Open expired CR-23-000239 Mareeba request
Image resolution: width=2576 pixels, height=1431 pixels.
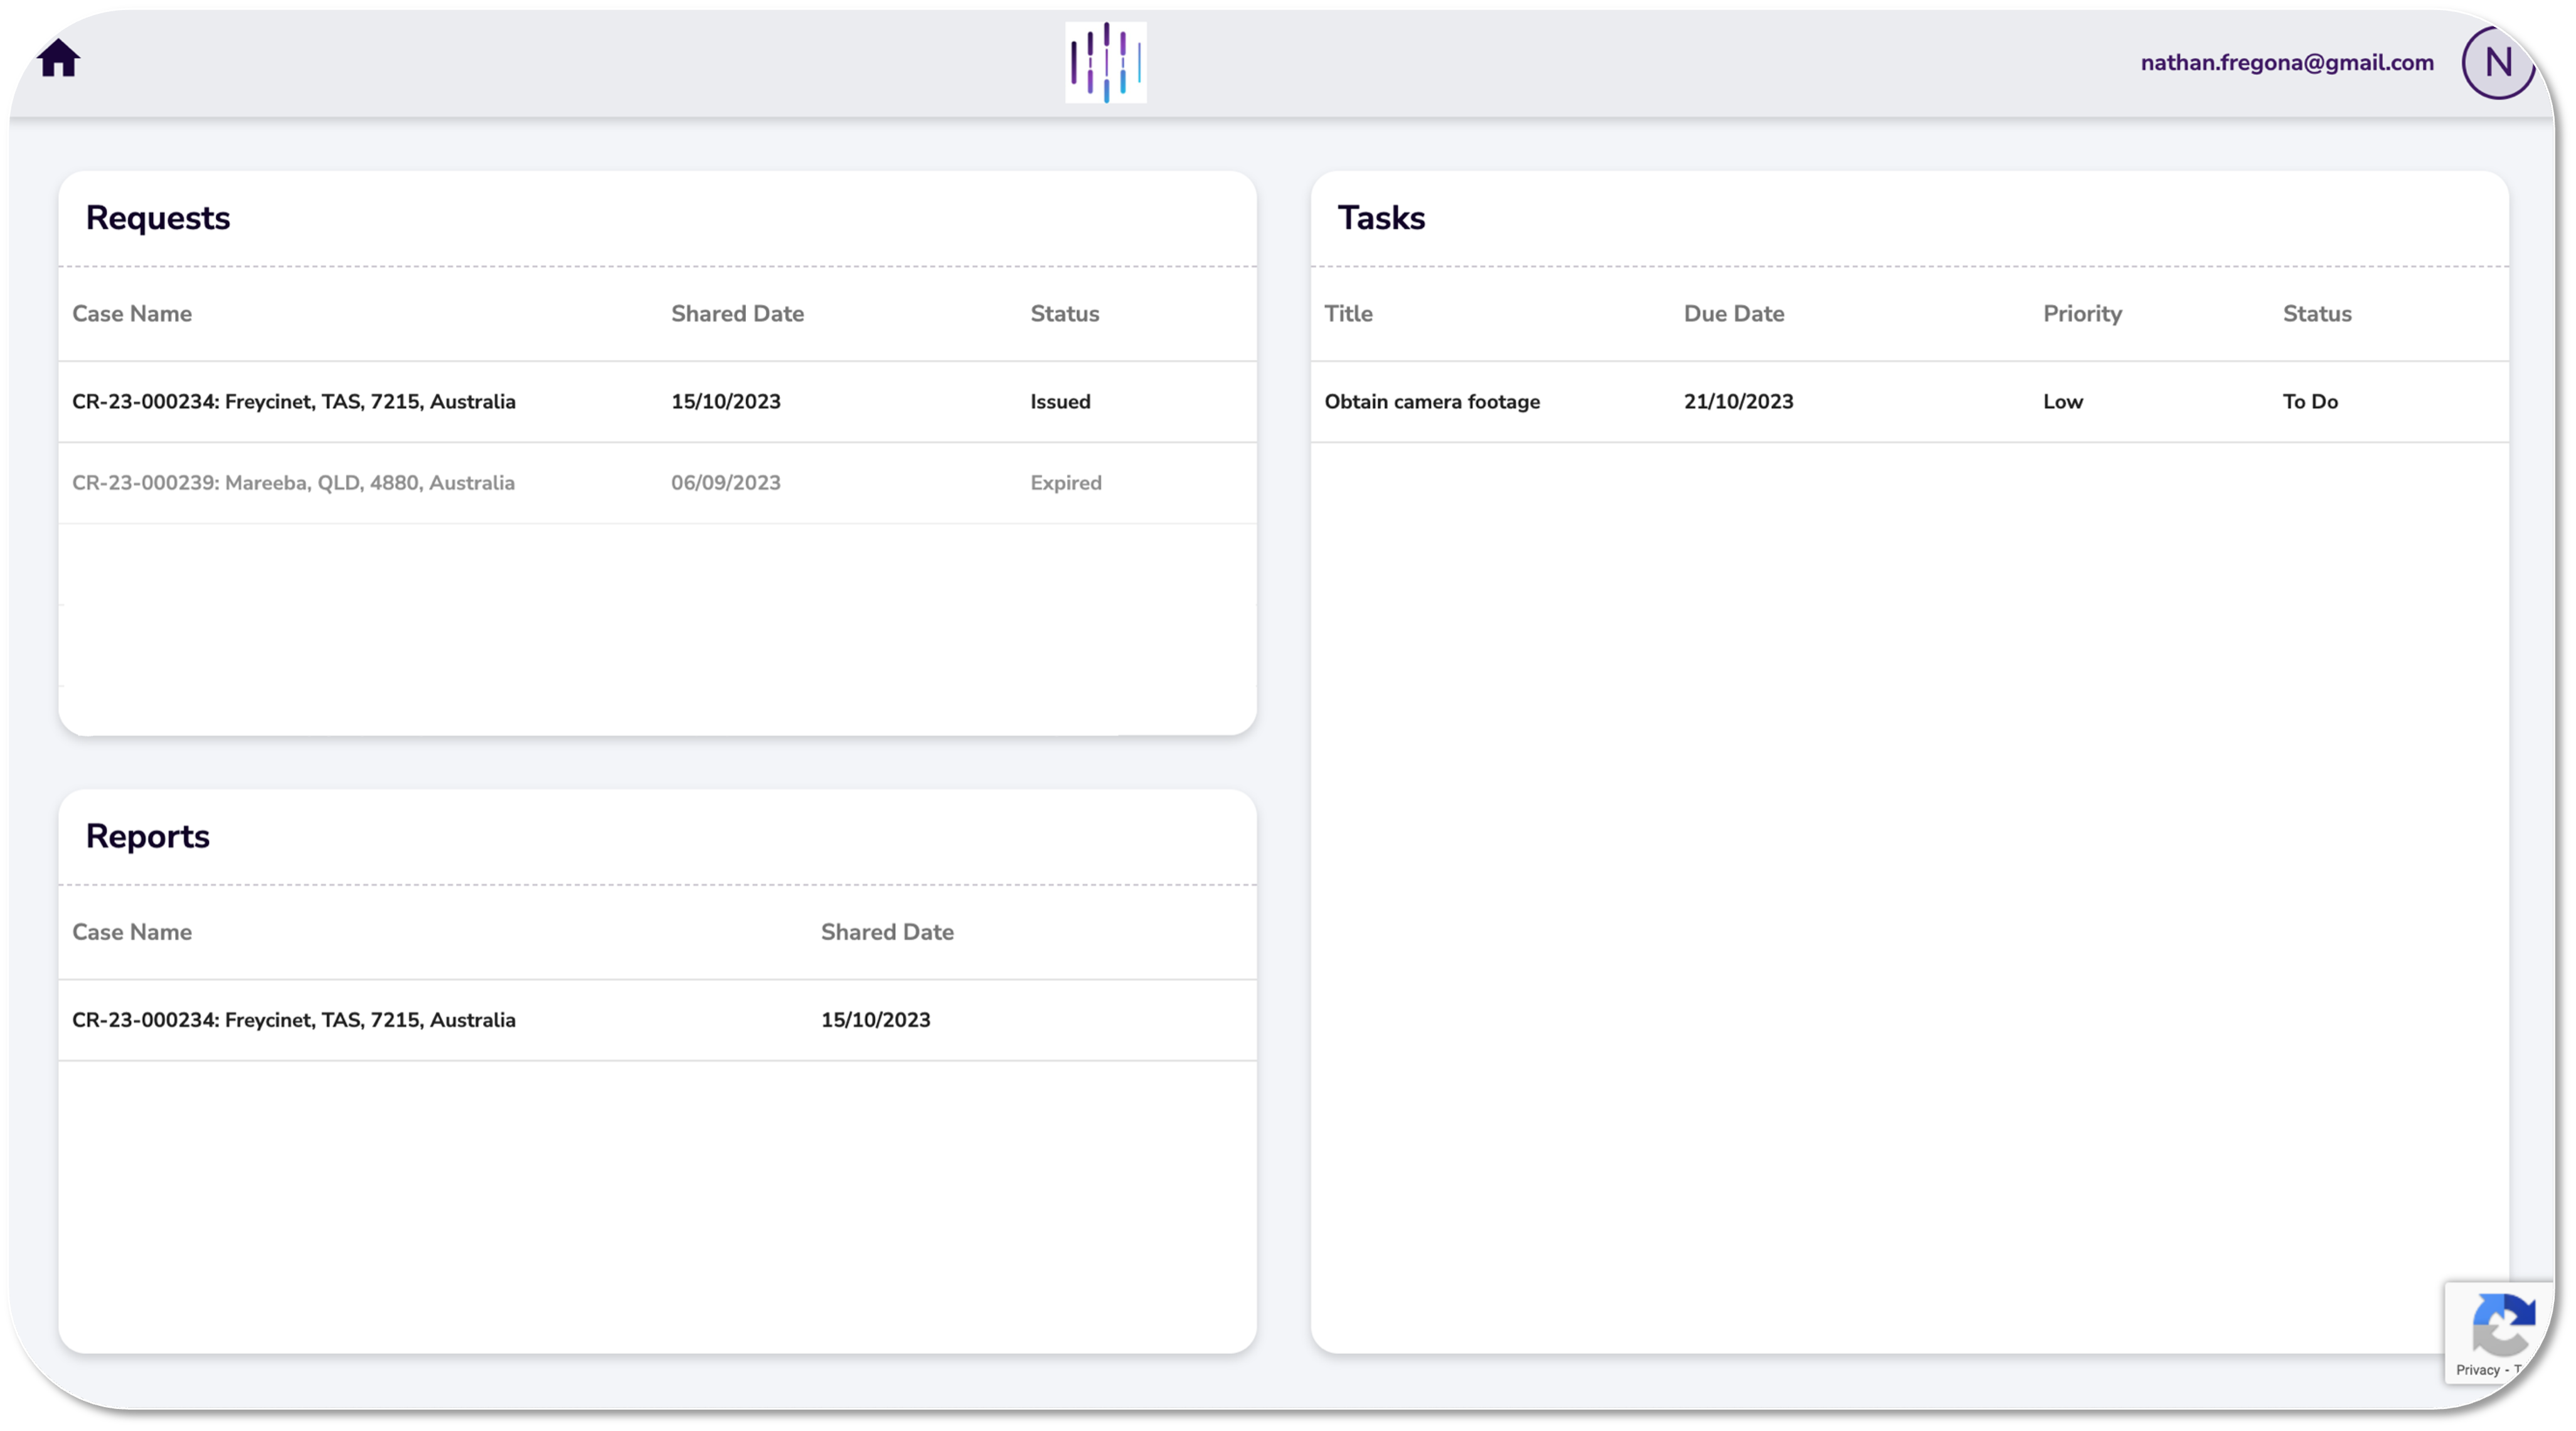[x=294, y=483]
